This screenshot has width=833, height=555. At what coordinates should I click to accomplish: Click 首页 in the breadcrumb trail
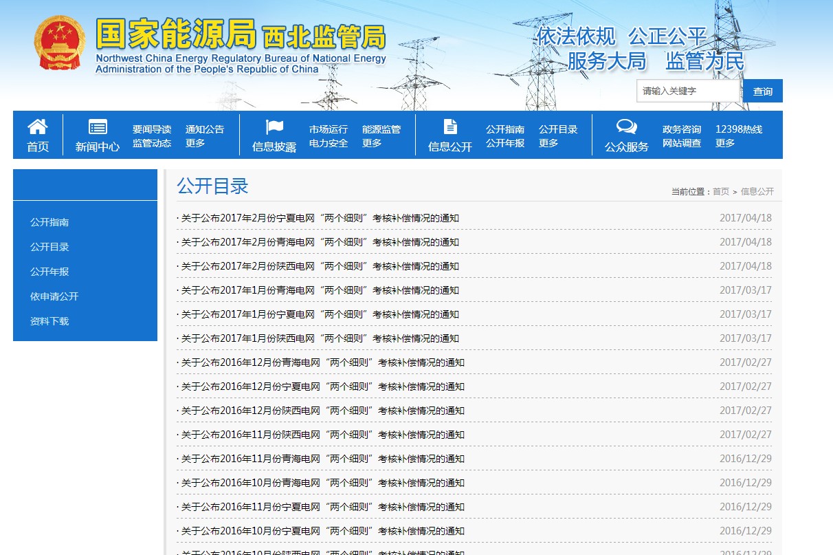pos(720,192)
